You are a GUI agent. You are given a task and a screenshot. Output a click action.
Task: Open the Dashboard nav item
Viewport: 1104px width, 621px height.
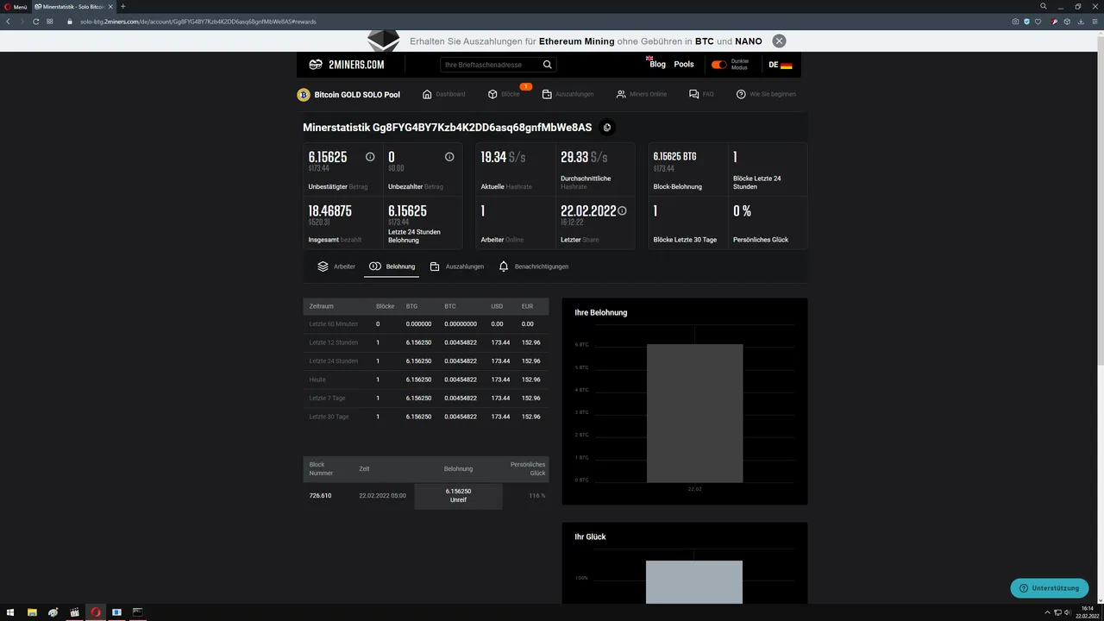(x=443, y=94)
